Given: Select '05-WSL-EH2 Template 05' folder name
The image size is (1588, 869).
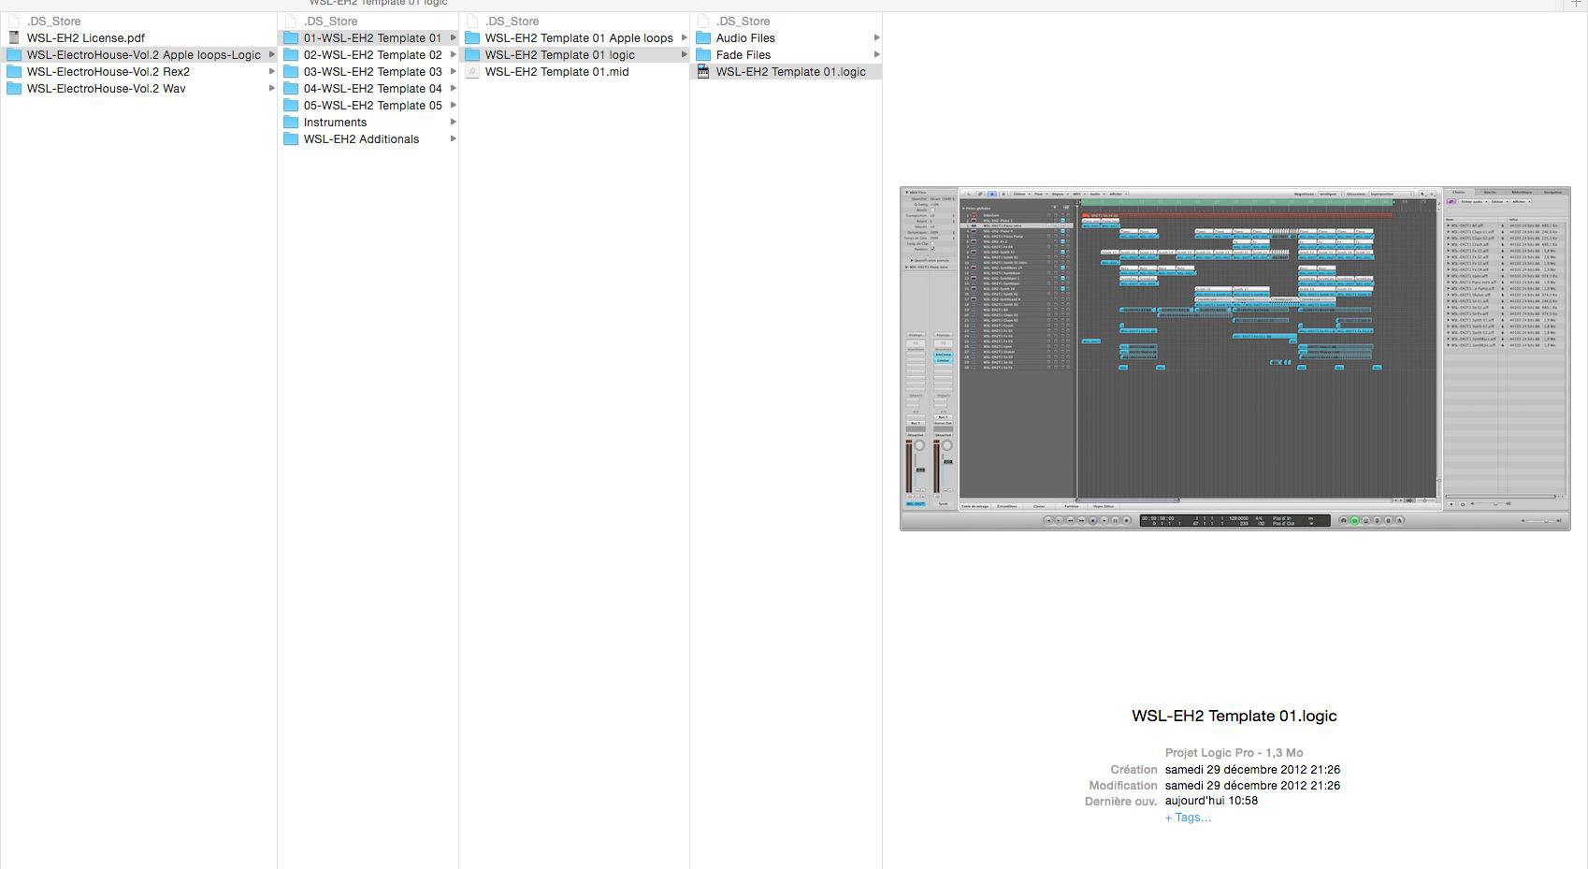Looking at the screenshot, I should [373, 106].
